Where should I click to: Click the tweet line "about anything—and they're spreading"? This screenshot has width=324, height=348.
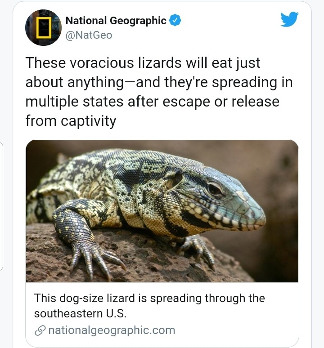pos(151,82)
